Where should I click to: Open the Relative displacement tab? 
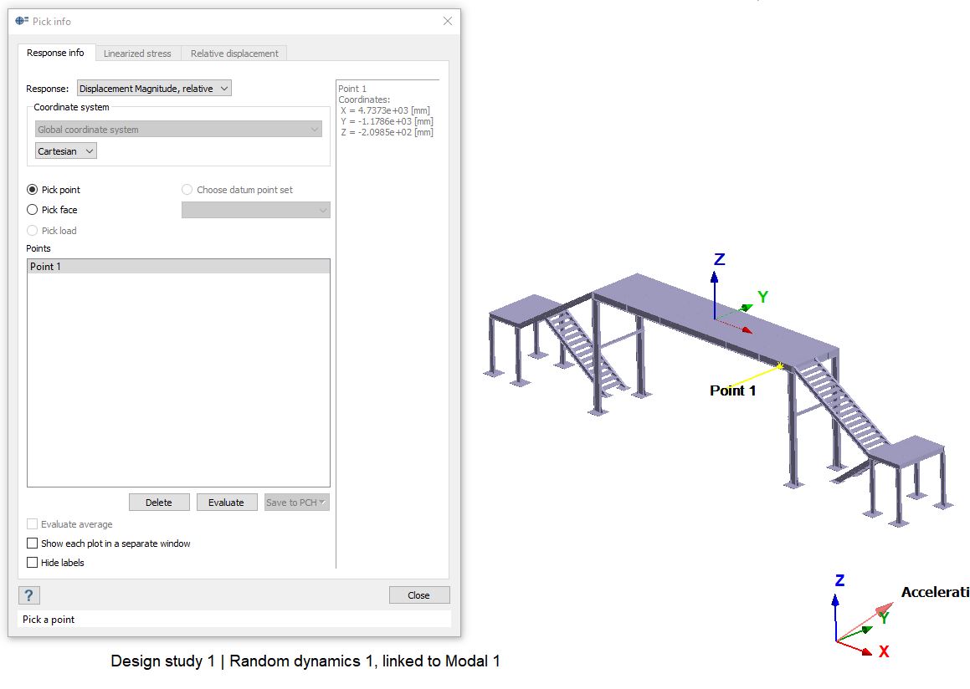234,54
